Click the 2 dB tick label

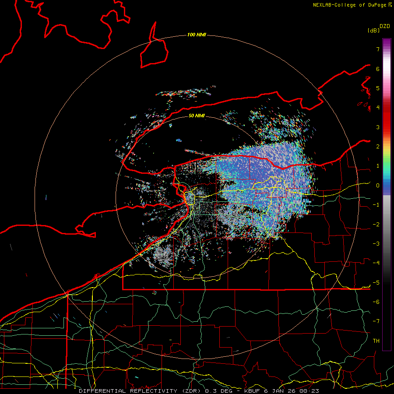(378, 147)
